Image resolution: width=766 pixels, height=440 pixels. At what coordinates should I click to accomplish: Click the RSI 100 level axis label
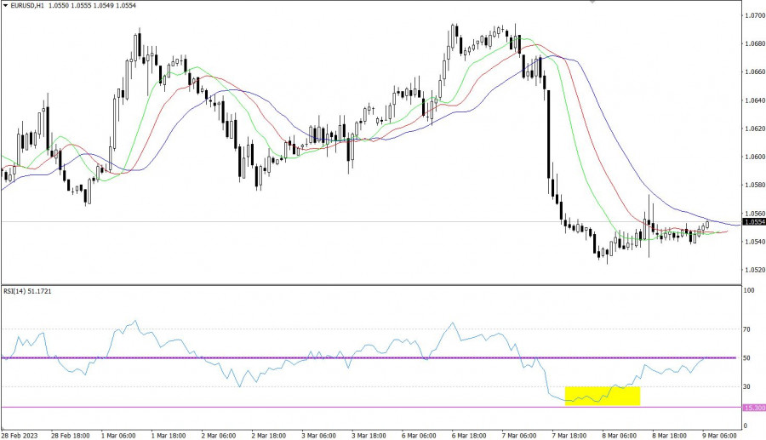(750, 291)
